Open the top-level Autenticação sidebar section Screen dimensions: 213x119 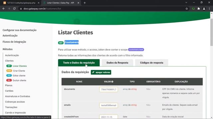click(10, 36)
